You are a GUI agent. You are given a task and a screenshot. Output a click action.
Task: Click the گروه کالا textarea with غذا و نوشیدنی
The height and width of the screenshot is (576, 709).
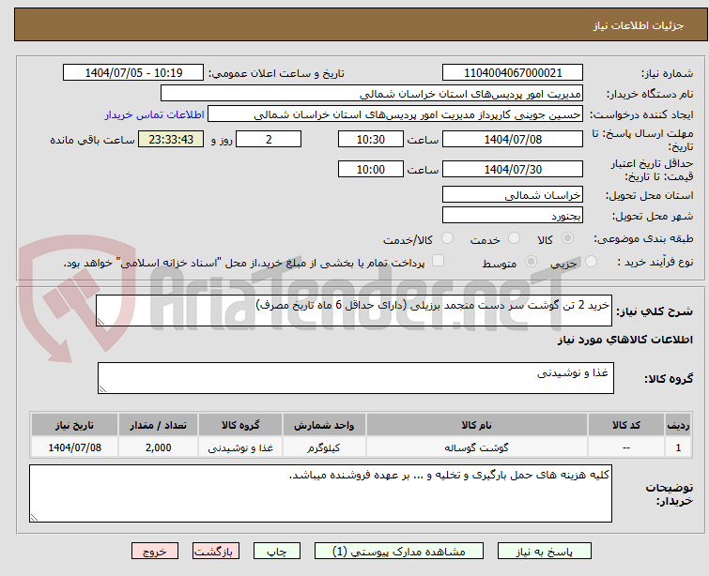point(356,378)
